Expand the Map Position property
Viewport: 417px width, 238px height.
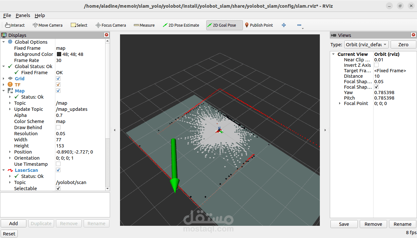[10, 152]
